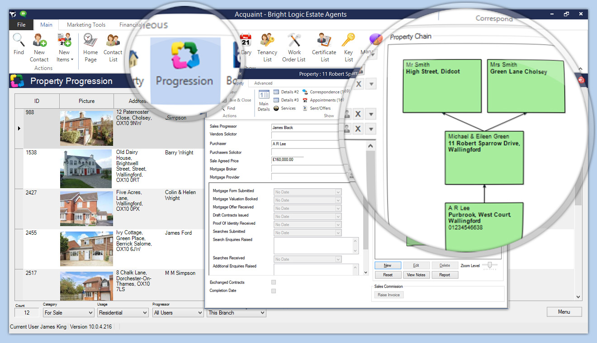Open Searches Received date dropdown
The width and height of the screenshot is (597, 343).
337,259
